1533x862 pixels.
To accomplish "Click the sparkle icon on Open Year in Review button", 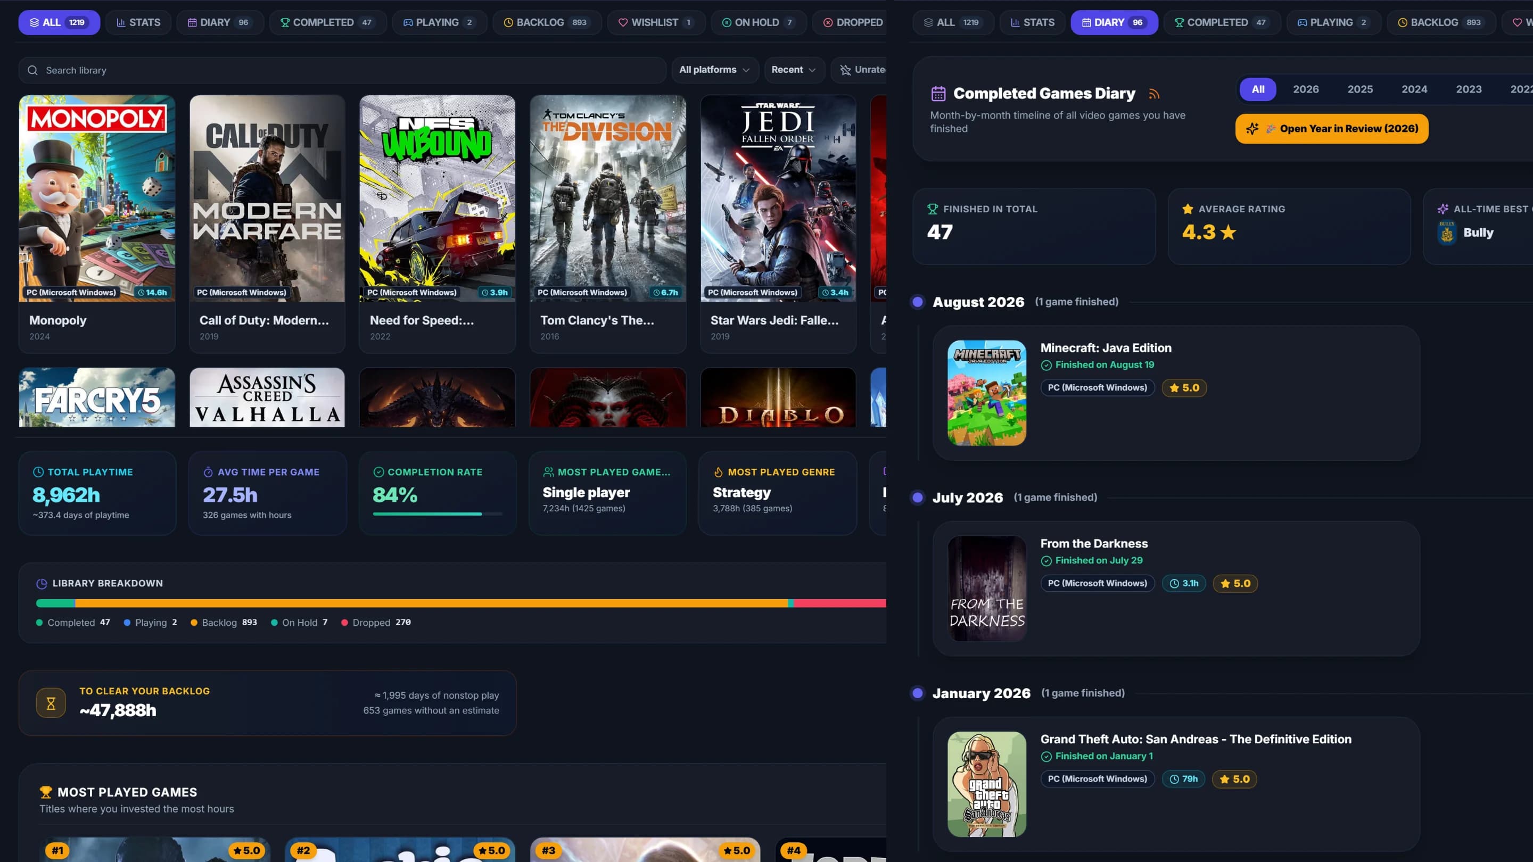I will pyautogui.click(x=1252, y=128).
